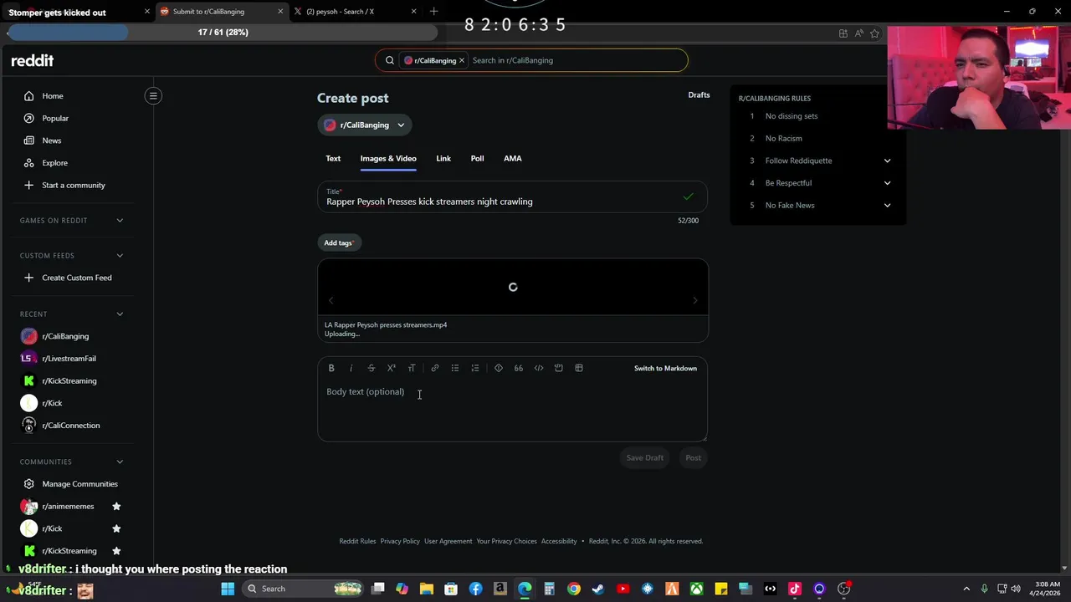Apply strikethrough formatting
This screenshot has height=602, width=1071.
[372, 368]
